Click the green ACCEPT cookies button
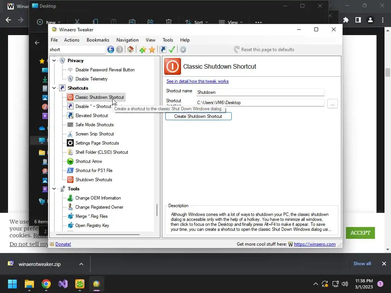 (x=360, y=233)
